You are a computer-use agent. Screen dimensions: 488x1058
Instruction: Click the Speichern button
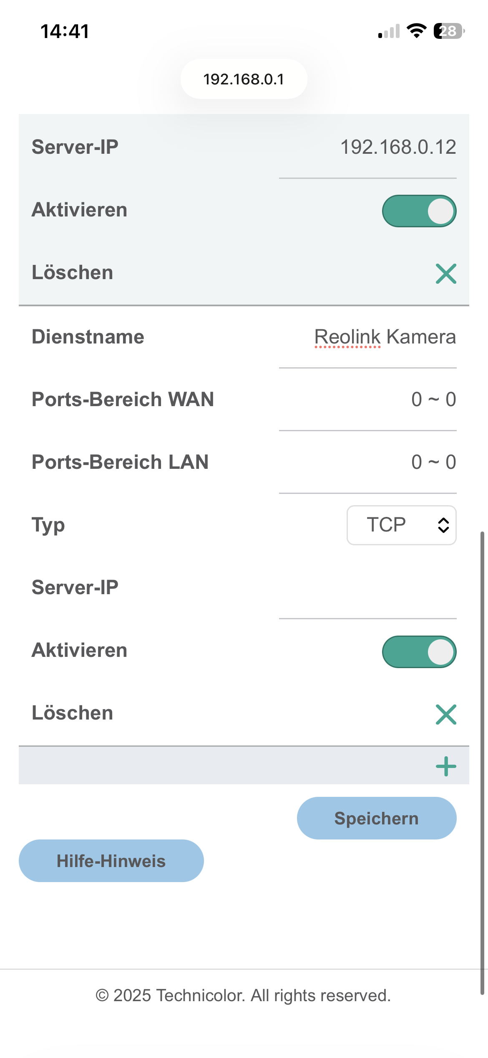coord(377,818)
